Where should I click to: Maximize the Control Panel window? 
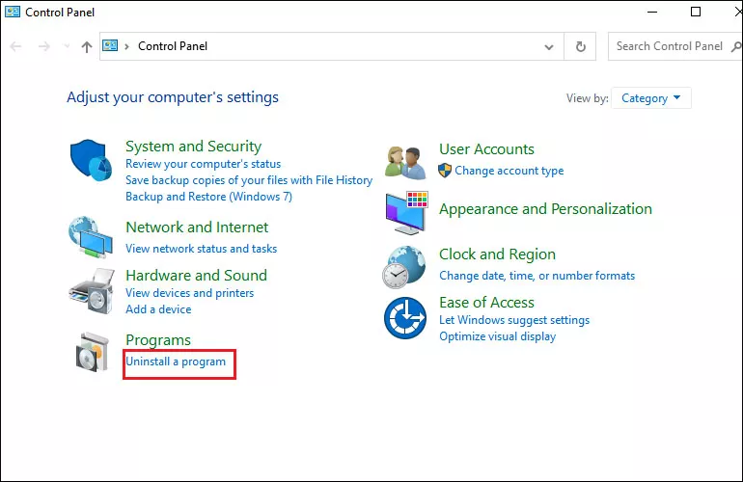[x=696, y=12]
